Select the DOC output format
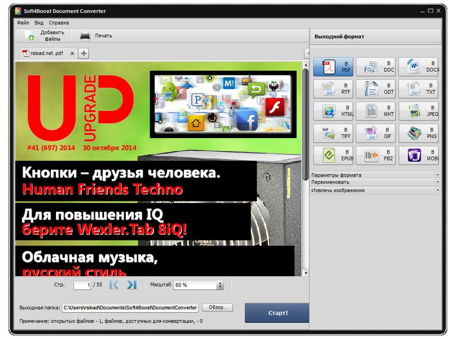Screen dimensions: 457x339 [x=375, y=67]
